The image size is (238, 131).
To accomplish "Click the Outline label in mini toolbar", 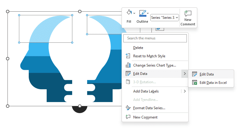I will (x=143, y=21).
